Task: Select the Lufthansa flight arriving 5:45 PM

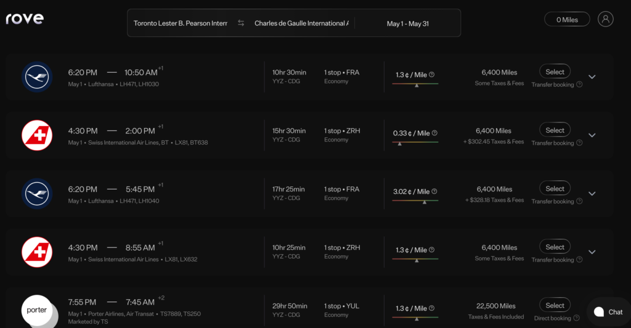Action: [x=555, y=189]
